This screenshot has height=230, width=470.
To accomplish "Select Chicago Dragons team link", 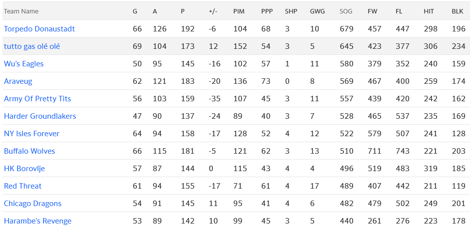I will click(x=32, y=204).
